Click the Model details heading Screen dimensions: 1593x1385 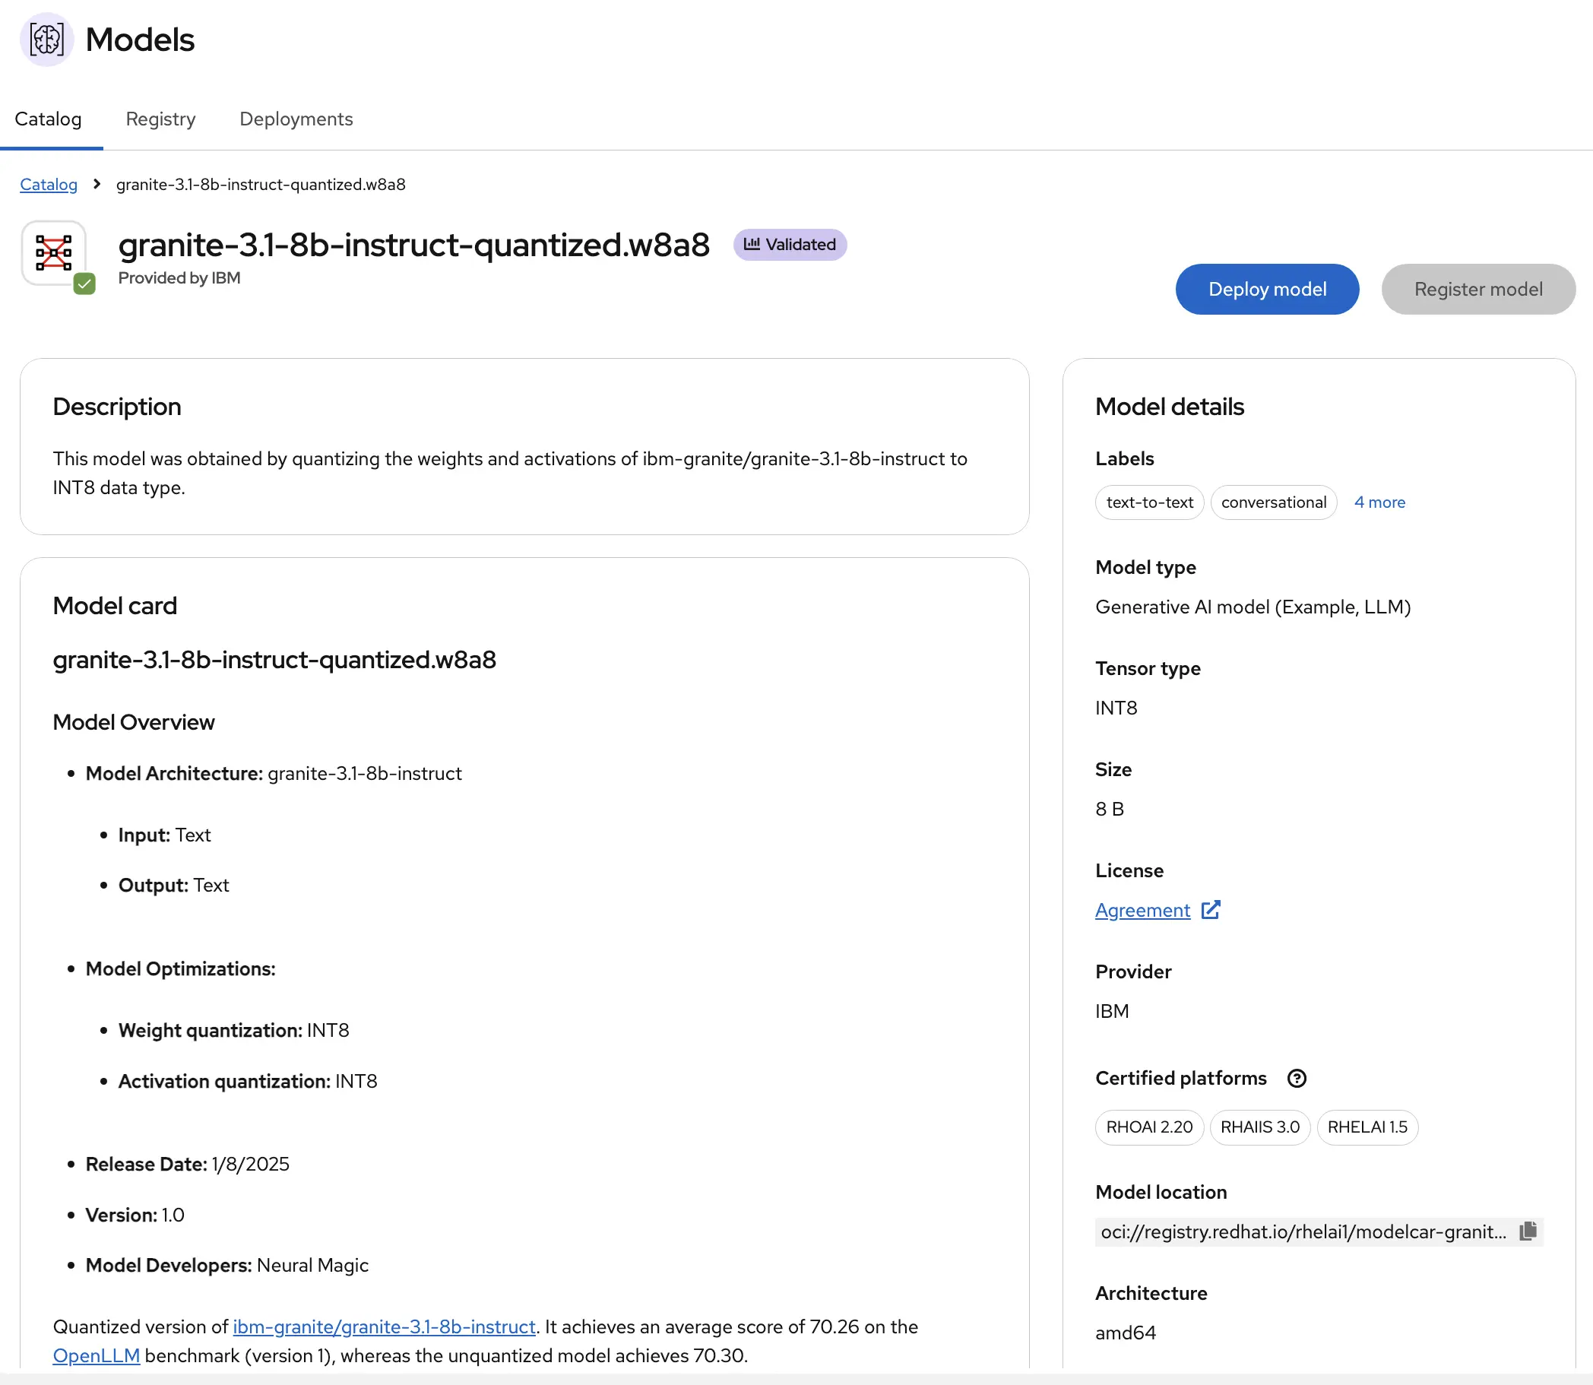click(x=1170, y=407)
